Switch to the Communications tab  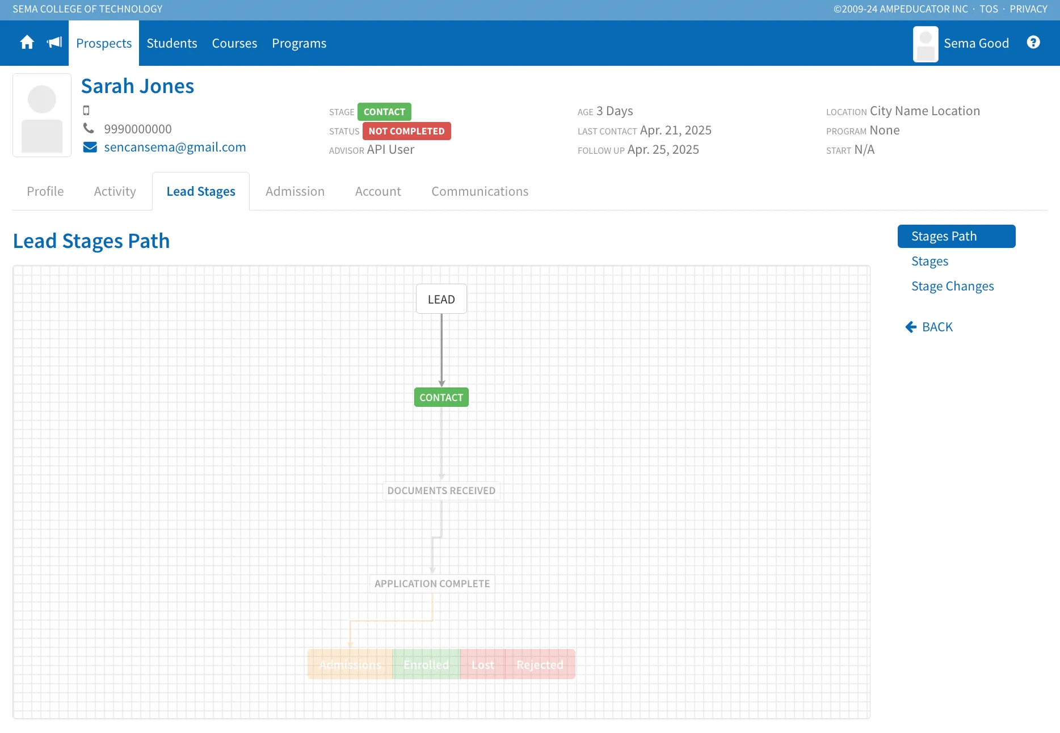point(480,191)
